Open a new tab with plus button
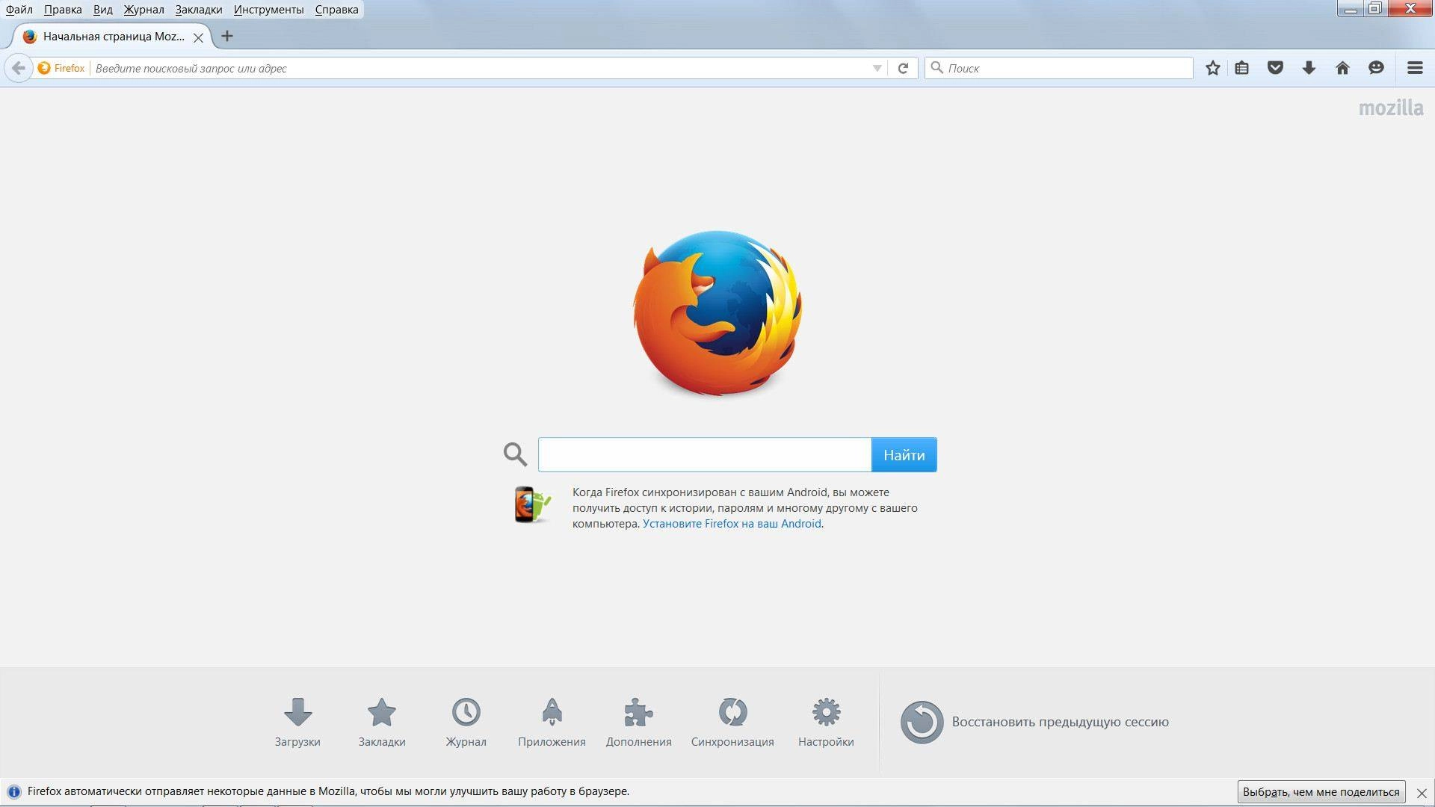 click(227, 36)
